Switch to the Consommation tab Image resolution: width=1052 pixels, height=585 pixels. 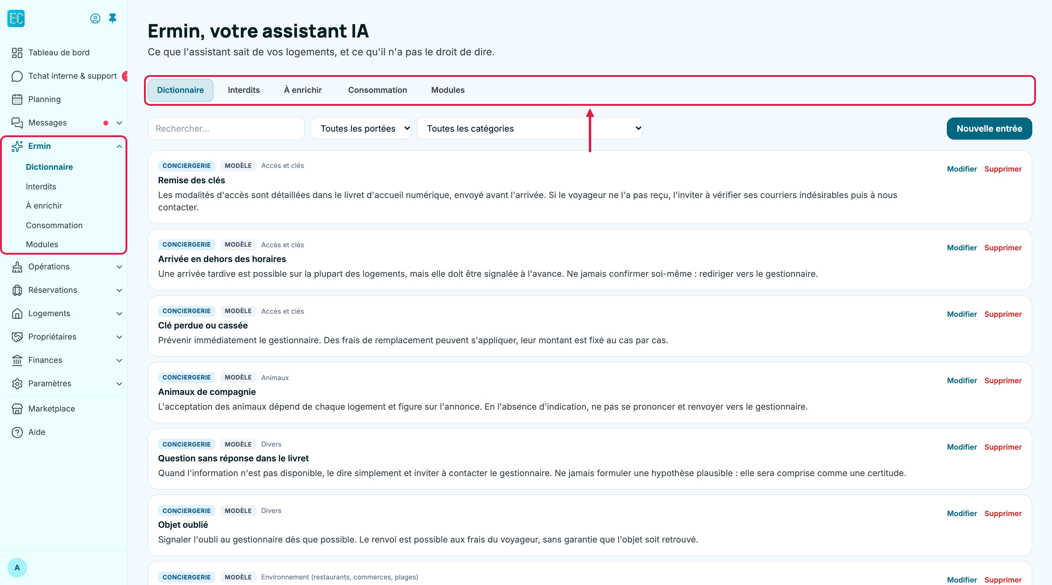(377, 90)
